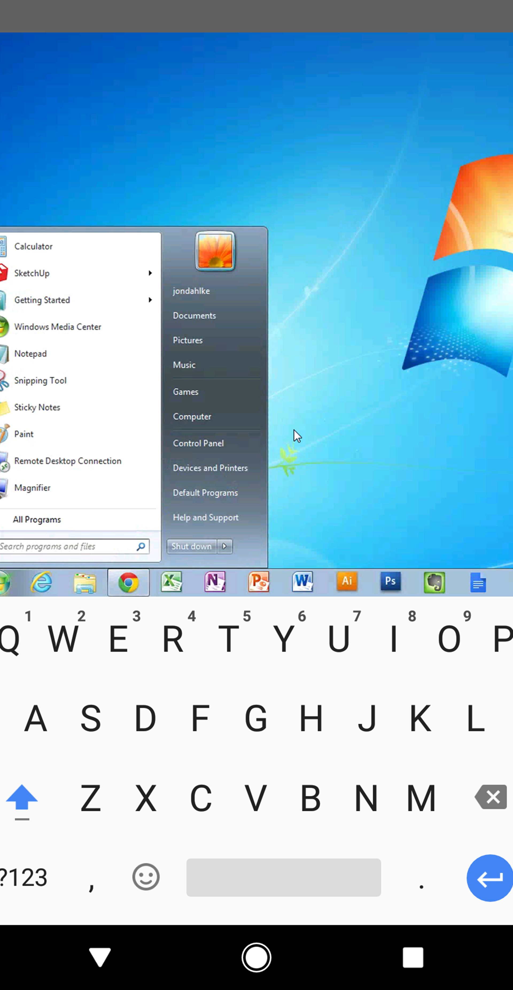Image resolution: width=513 pixels, height=990 pixels.
Task: Open Evernote from the taskbar
Action: pos(434,582)
